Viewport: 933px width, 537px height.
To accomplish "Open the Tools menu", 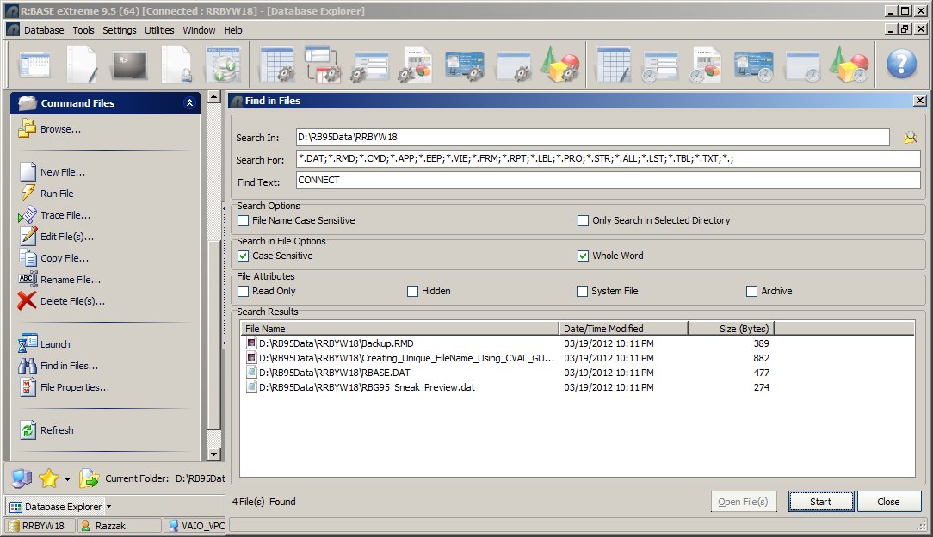I will [x=83, y=30].
